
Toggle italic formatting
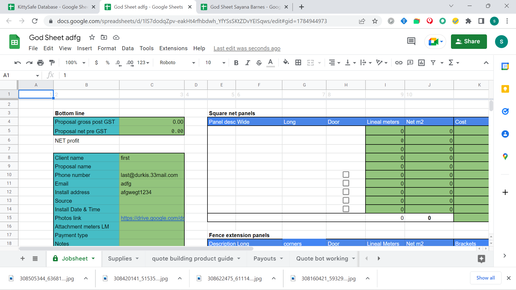[x=248, y=63]
